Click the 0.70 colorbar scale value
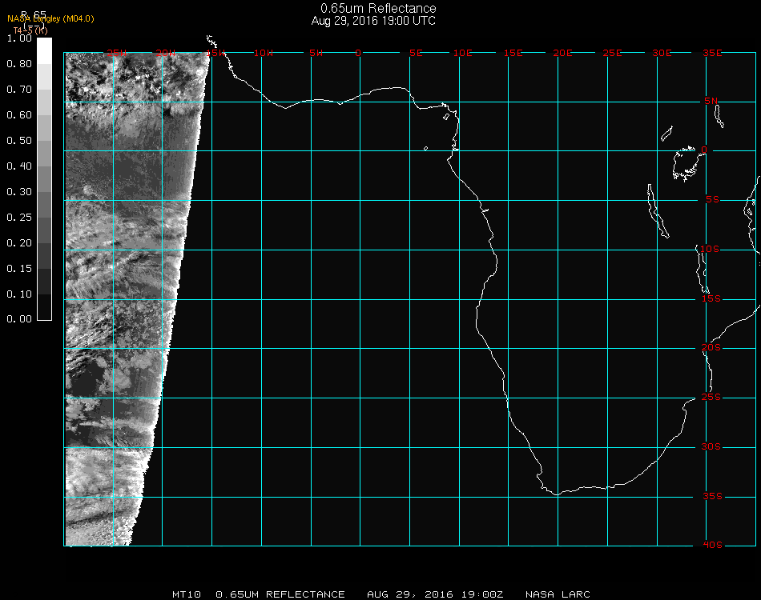761x600 pixels. point(19,89)
